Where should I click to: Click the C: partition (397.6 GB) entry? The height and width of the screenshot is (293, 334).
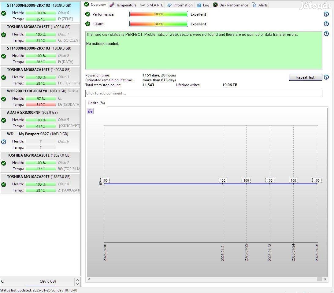point(38,281)
